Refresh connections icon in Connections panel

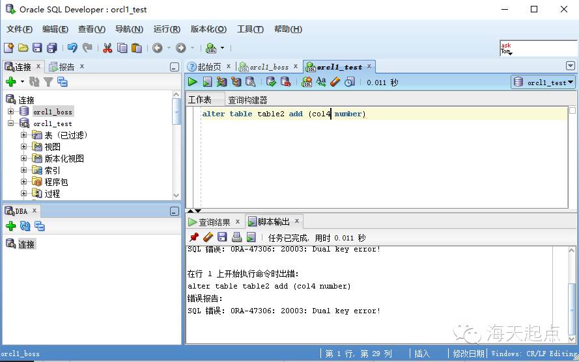[35, 82]
